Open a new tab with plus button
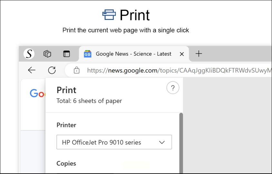The width and height of the screenshot is (272, 174). (199, 54)
